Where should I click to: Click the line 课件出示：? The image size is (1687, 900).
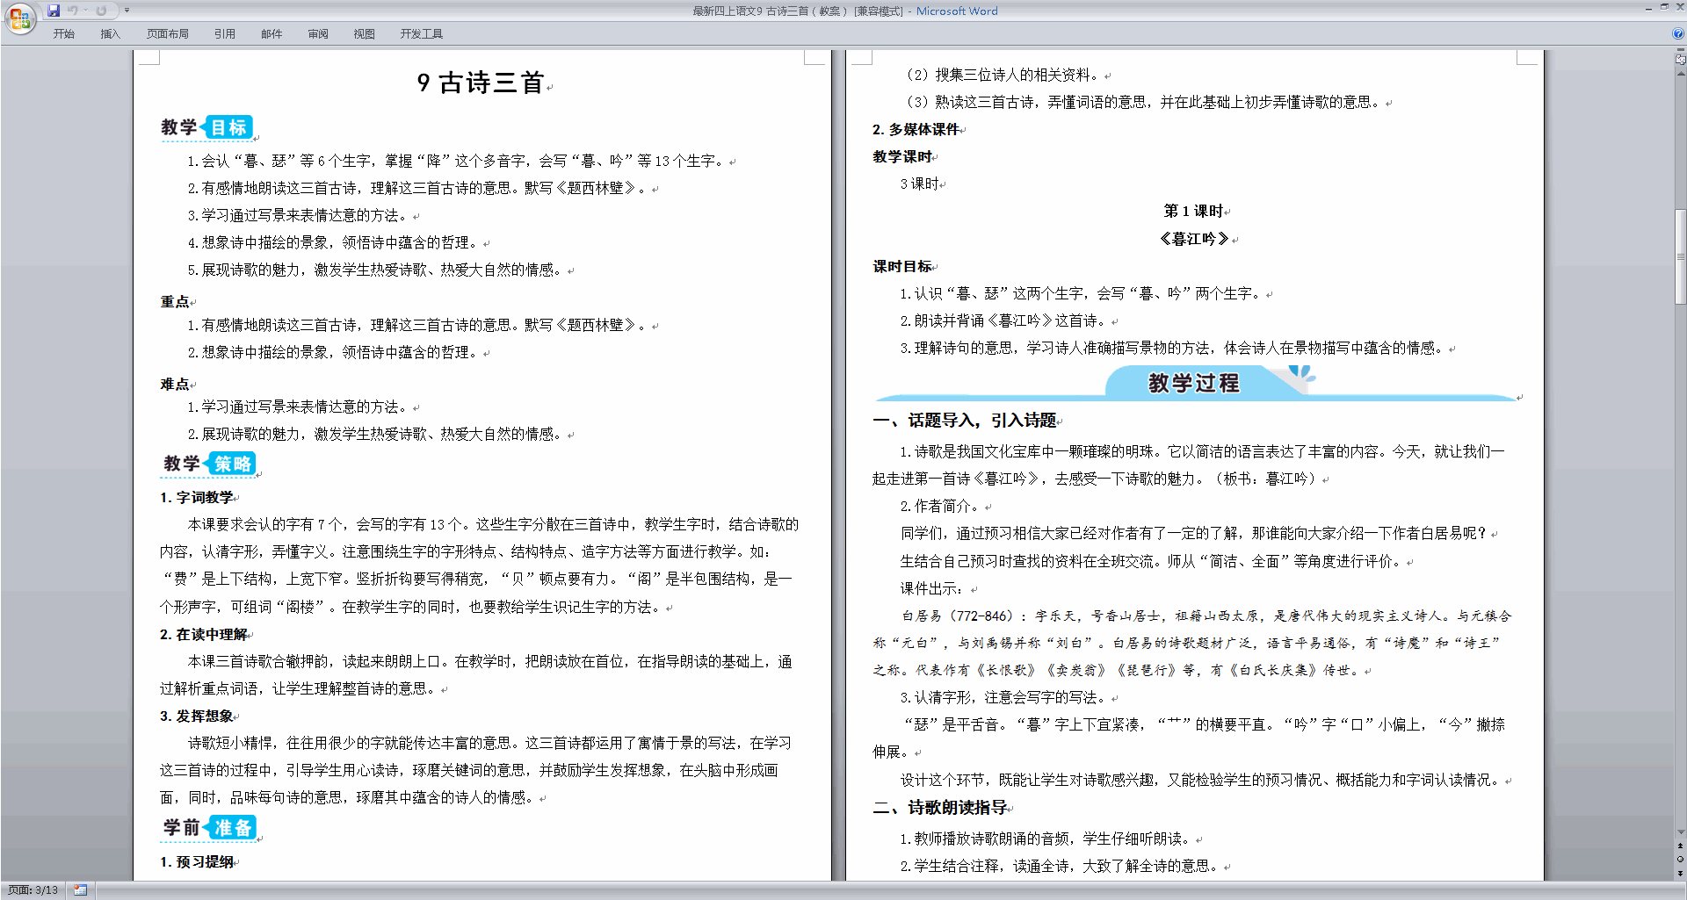click(x=932, y=588)
